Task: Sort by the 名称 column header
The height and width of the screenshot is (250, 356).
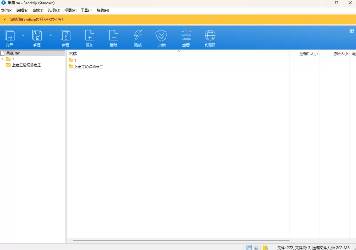Action: (73, 53)
